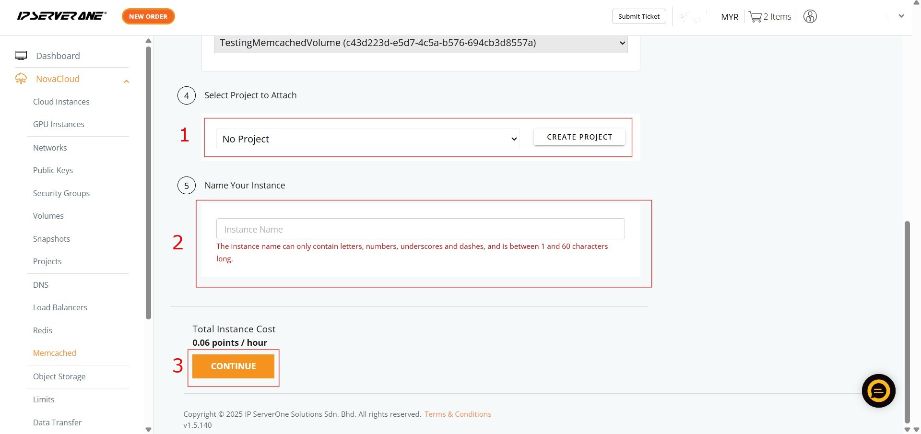Click the page's vertical scrollbar thumb
This screenshot has height=434, width=921.
(907, 321)
